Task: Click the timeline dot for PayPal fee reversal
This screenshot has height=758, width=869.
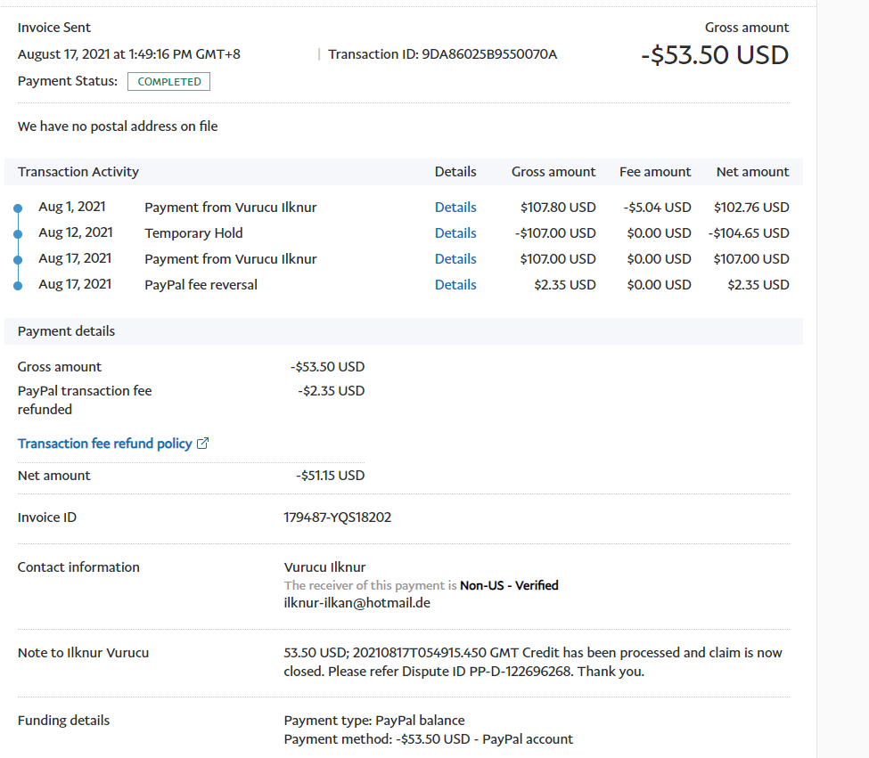Action: [17, 285]
